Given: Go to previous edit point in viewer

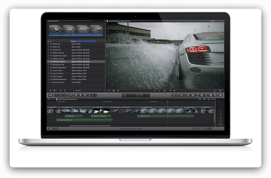Looking at the screenshot, I should 170,91.
